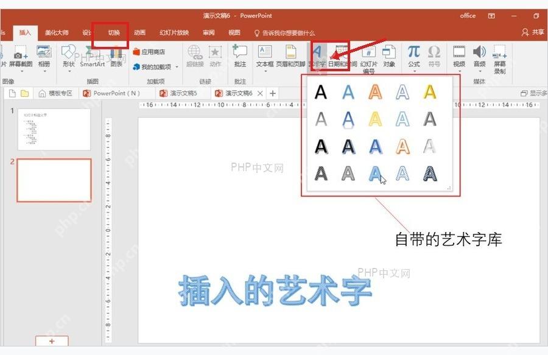This screenshot has width=548, height=355.
Task: Expand the Text Box dropdown arrow
Action: (265, 71)
